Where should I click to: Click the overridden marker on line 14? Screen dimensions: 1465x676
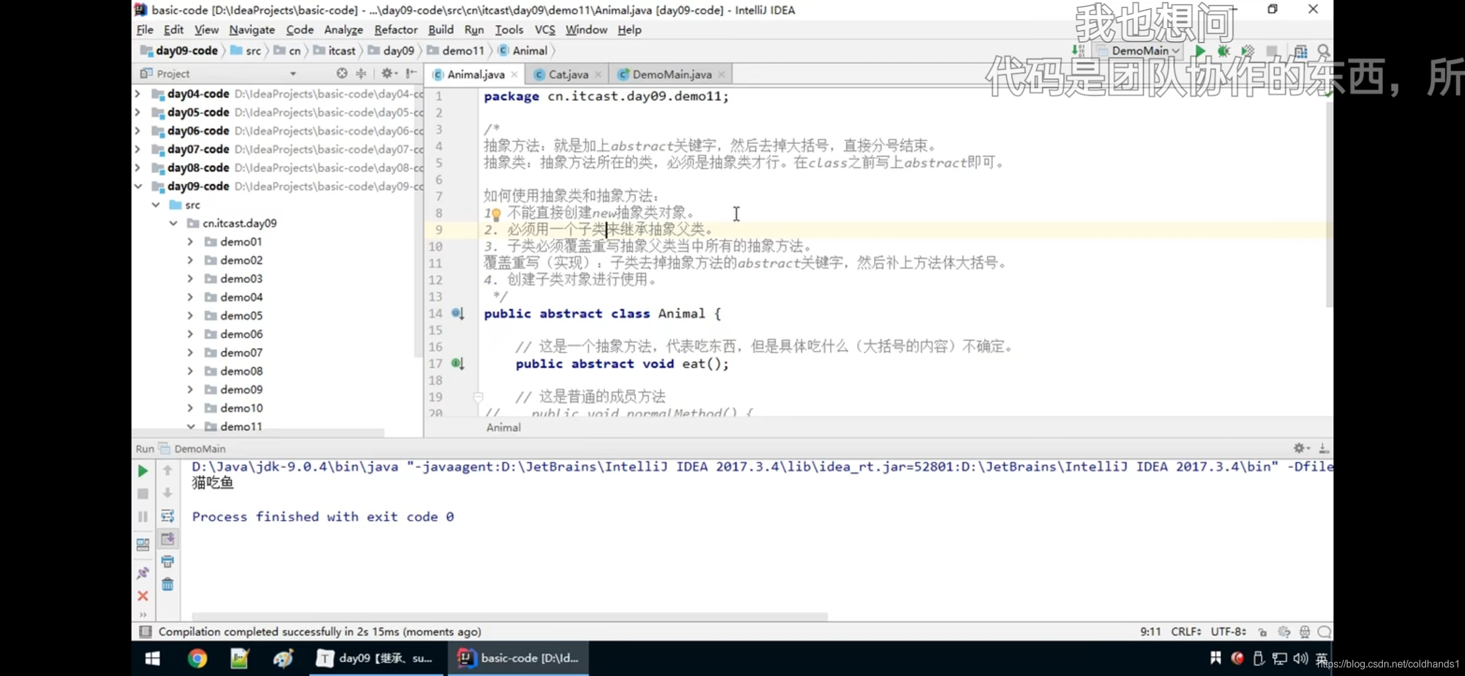tap(458, 313)
